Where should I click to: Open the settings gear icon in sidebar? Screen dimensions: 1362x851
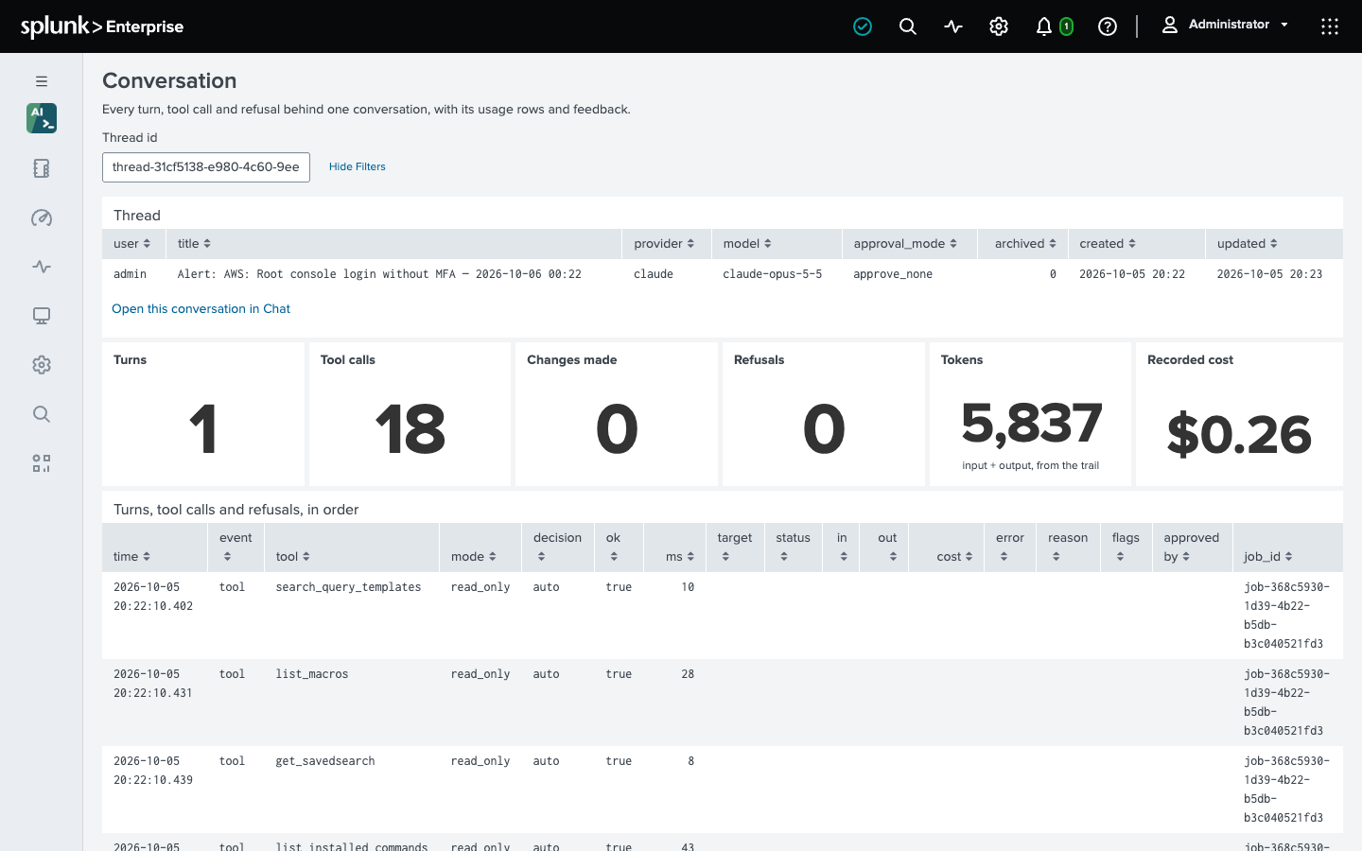42,365
